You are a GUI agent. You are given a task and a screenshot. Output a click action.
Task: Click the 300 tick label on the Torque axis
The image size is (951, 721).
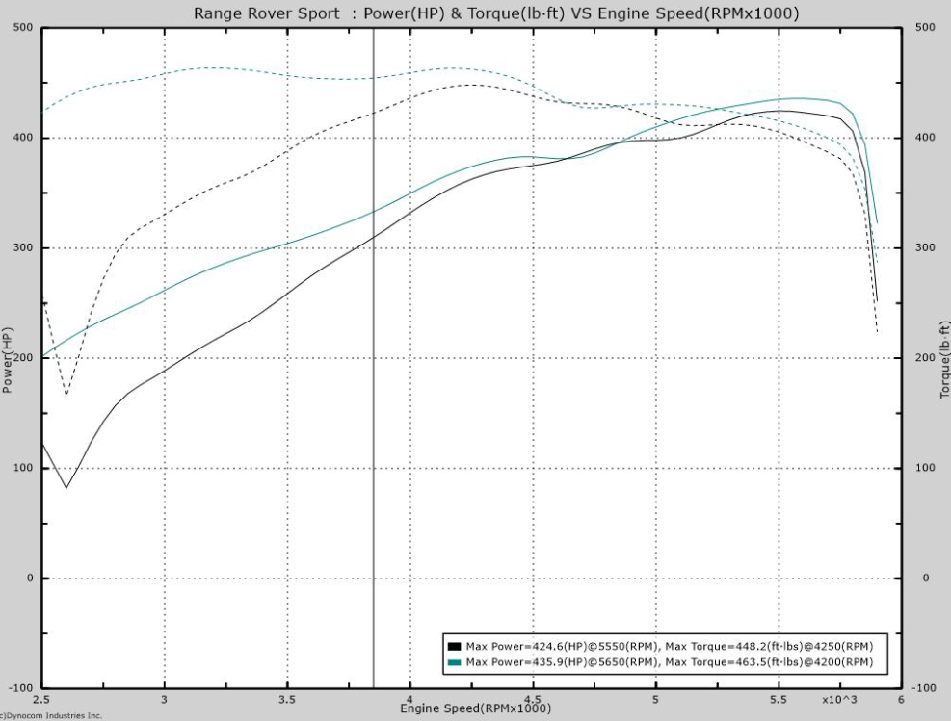pos(926,247)
